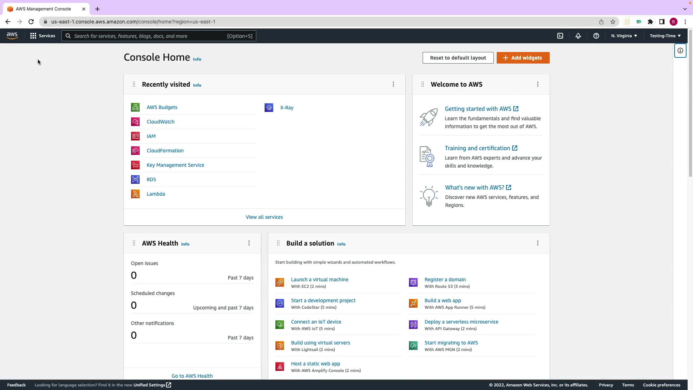This screenshot has height=390, width=693.
Task: Click the AWS logo home icon
Action: click(x=12, y=36)
